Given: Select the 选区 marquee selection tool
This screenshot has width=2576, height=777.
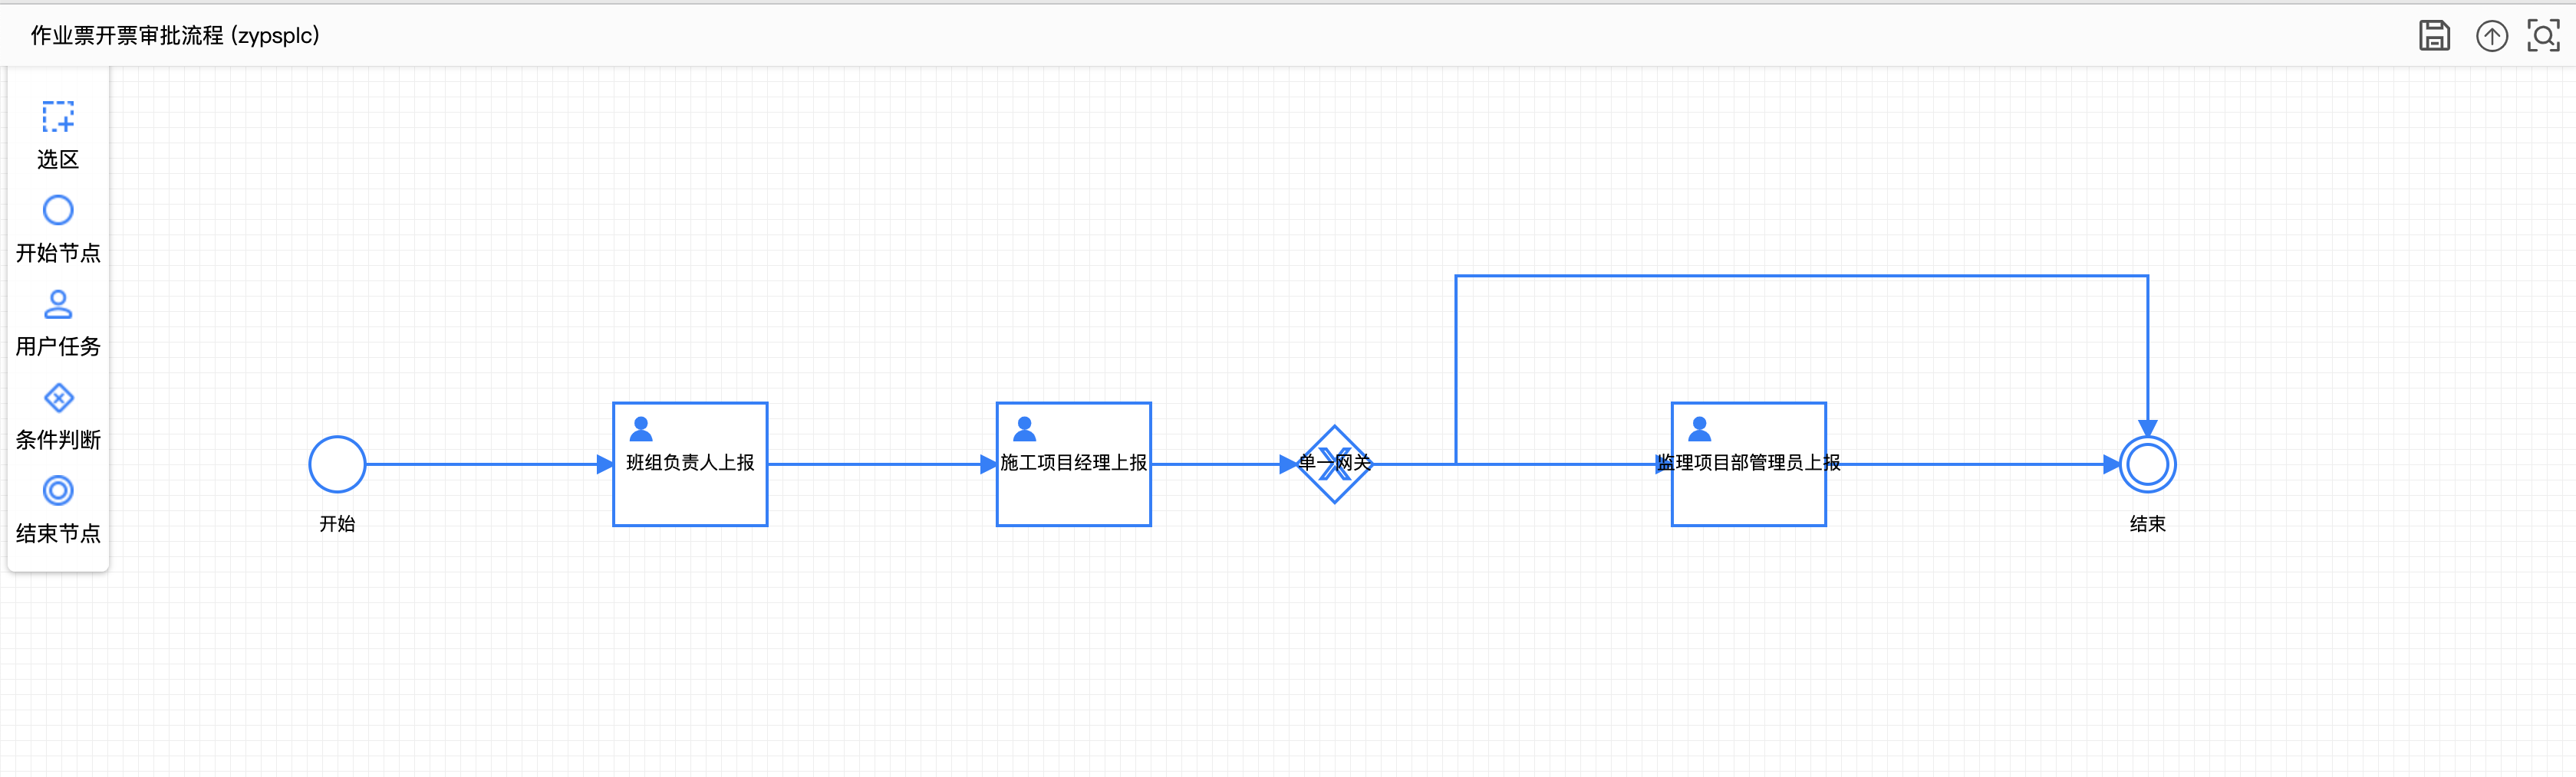Looking at the screenshot, I should [58, 134].
